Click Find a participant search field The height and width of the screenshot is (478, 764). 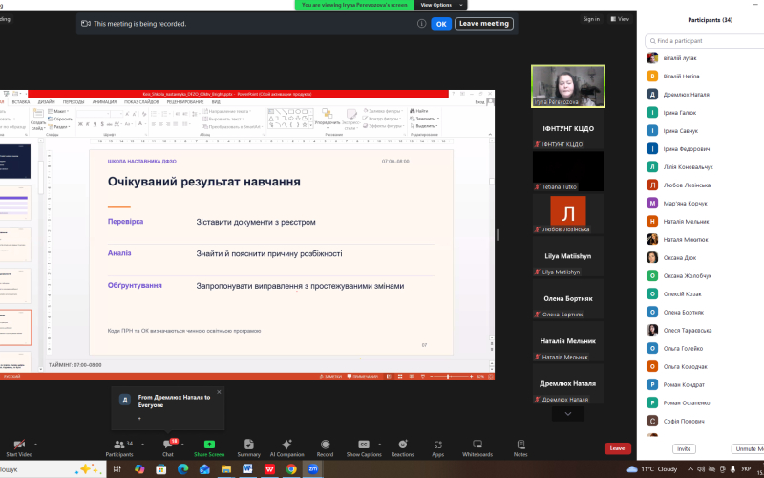[705, 41]
